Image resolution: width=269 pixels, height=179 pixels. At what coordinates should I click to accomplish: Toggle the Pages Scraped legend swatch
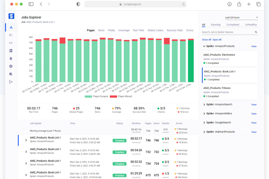[x=88, y=96]
